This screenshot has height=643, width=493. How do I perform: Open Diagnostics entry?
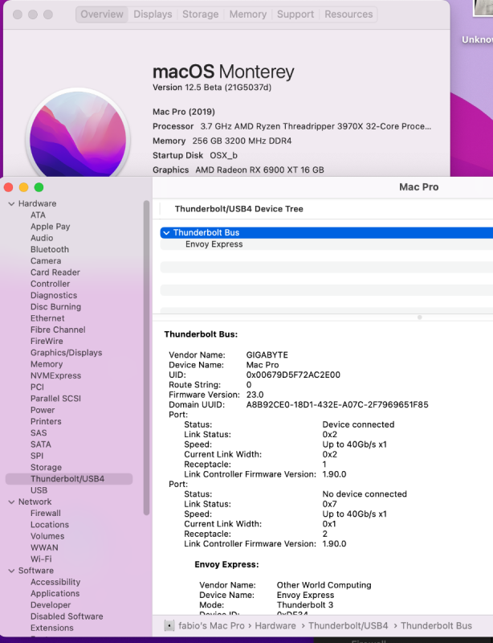click(54, 295)
